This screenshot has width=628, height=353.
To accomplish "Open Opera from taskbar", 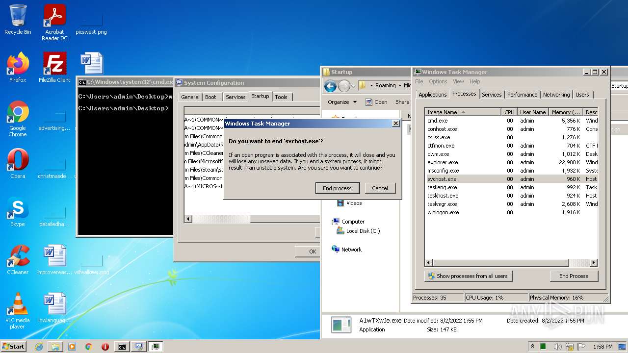I will (x=105, y=347).
